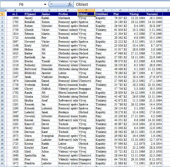Click cell with surname 'Šebesta'
Viewport: 170px width, 167px height.
coord(32,34)
